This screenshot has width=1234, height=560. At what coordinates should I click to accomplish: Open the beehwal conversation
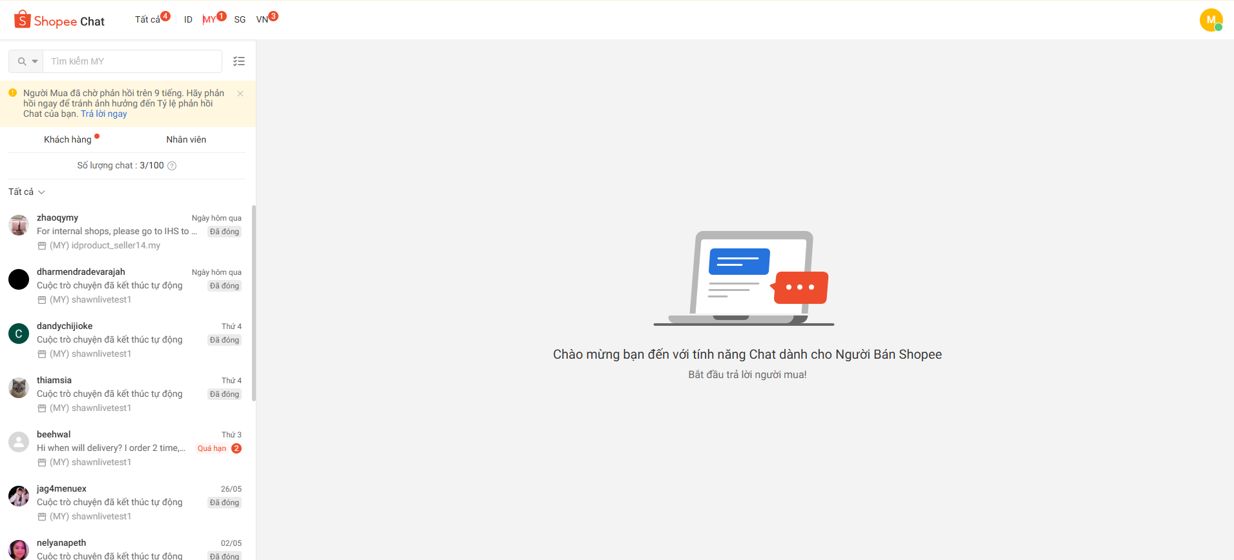click(127, 448)
